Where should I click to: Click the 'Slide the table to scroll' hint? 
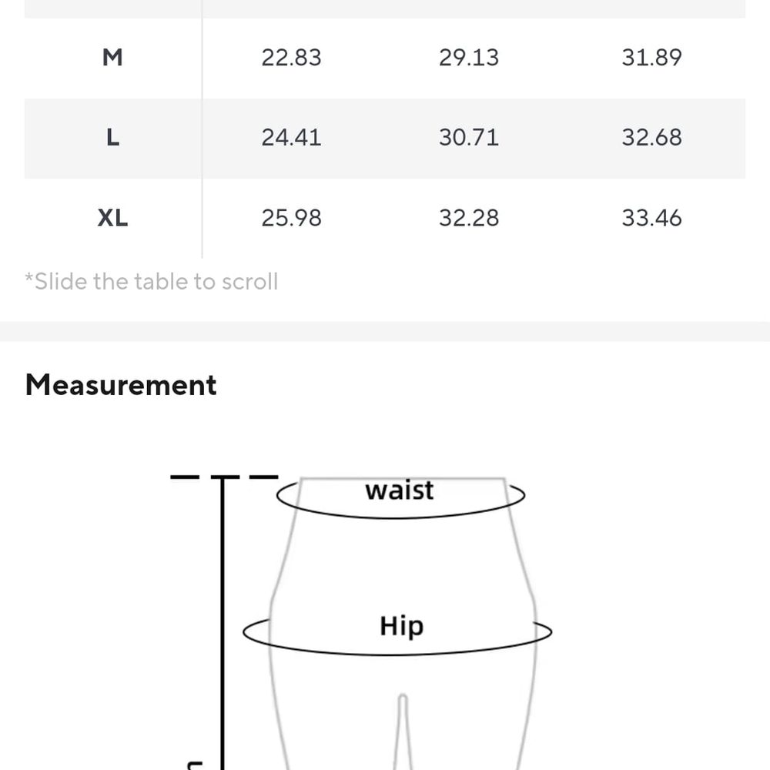tap(151, 282)
